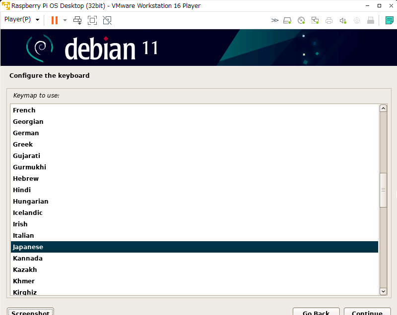
Task: Click the hard disk device icon
Action: pos(287,20)
